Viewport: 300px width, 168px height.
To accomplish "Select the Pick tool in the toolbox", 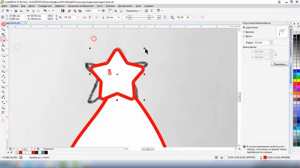I will coord(3,24).
